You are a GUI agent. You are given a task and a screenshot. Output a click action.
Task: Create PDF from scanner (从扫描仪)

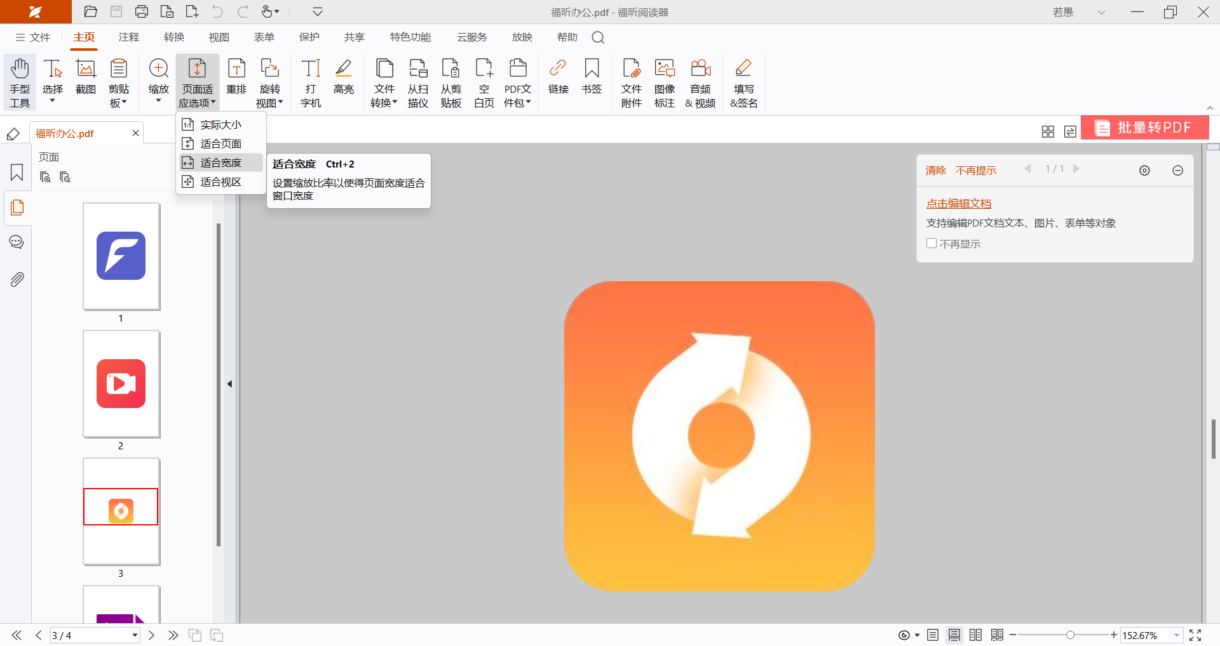point(418,82)
